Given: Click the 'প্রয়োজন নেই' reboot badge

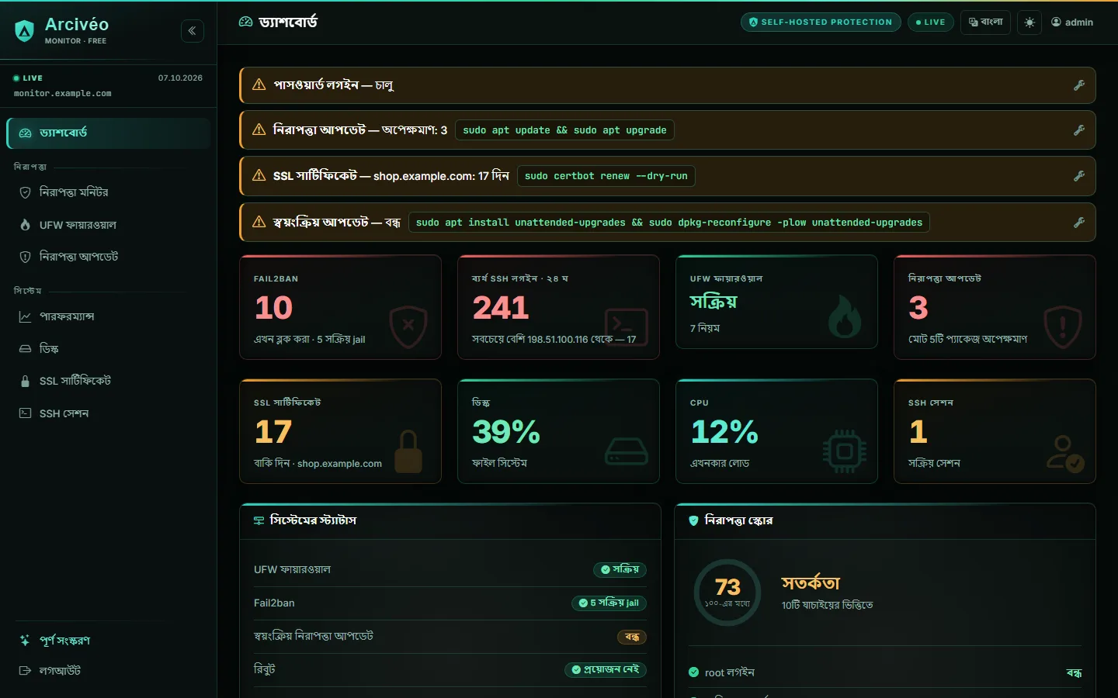Looking at the screenshot, I should point(606,670).
